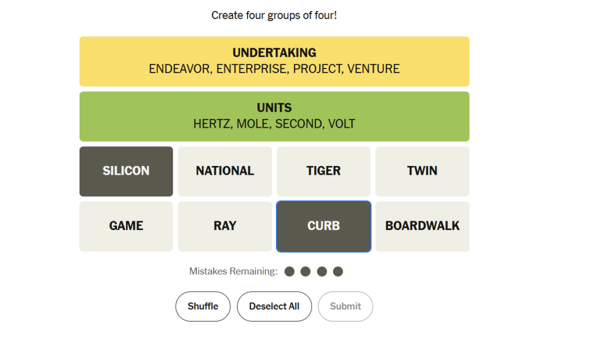Choose the GAME word tile
595x342 pixels.
pyautogui.click(x=126, y=226)
